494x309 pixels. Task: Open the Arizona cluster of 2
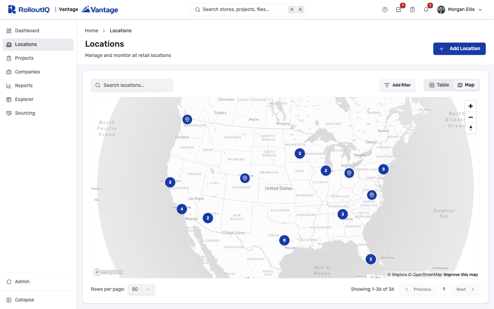coord(208,218)
